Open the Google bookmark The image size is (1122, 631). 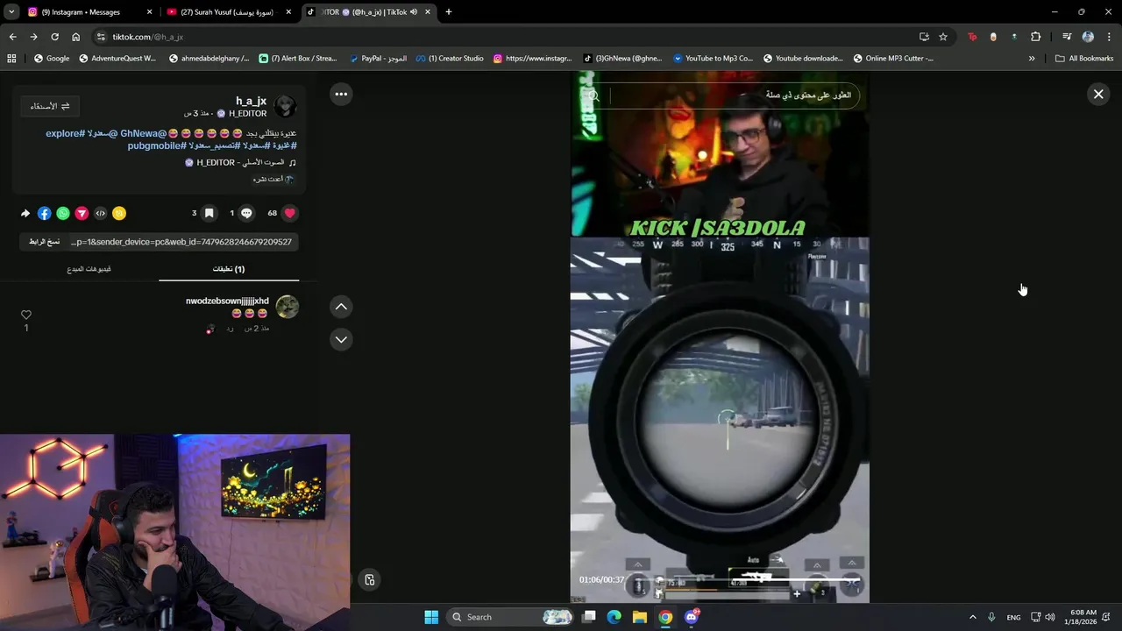point(51,59)
